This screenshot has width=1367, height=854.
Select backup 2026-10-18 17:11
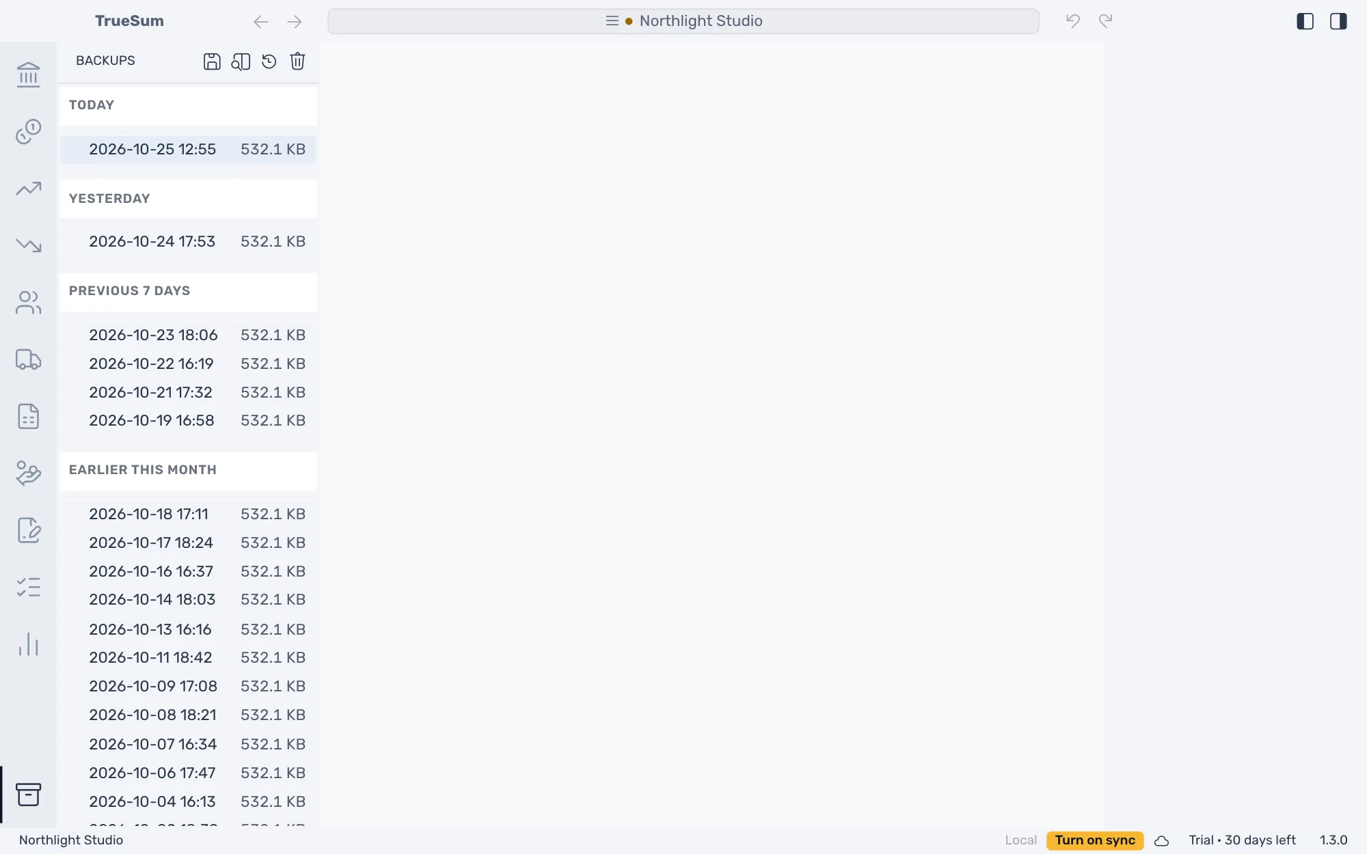point(188,514)
